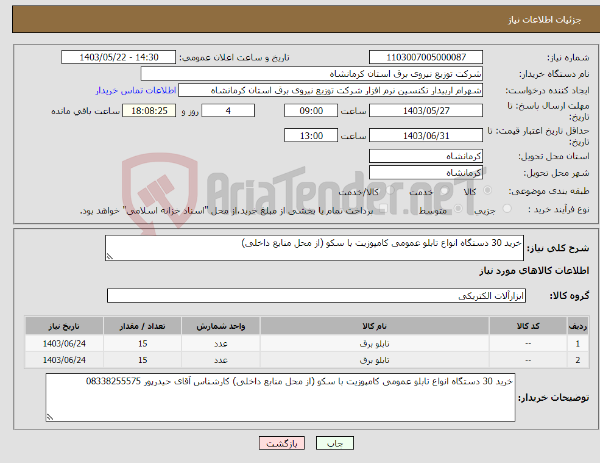Click the طبقه بندی موضوعی label
600x463 pixels.
click(549, 191)
